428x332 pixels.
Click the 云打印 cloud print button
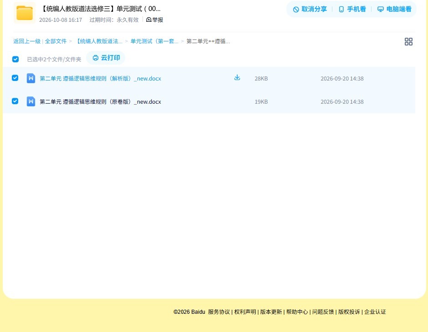click(x=106, y=58)
